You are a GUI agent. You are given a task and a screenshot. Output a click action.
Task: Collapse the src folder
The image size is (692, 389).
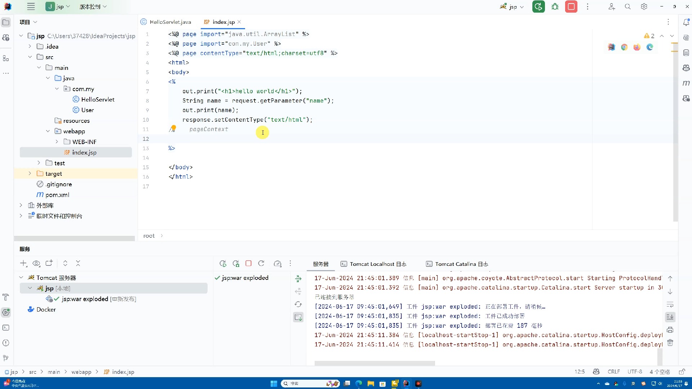point(30,57)
